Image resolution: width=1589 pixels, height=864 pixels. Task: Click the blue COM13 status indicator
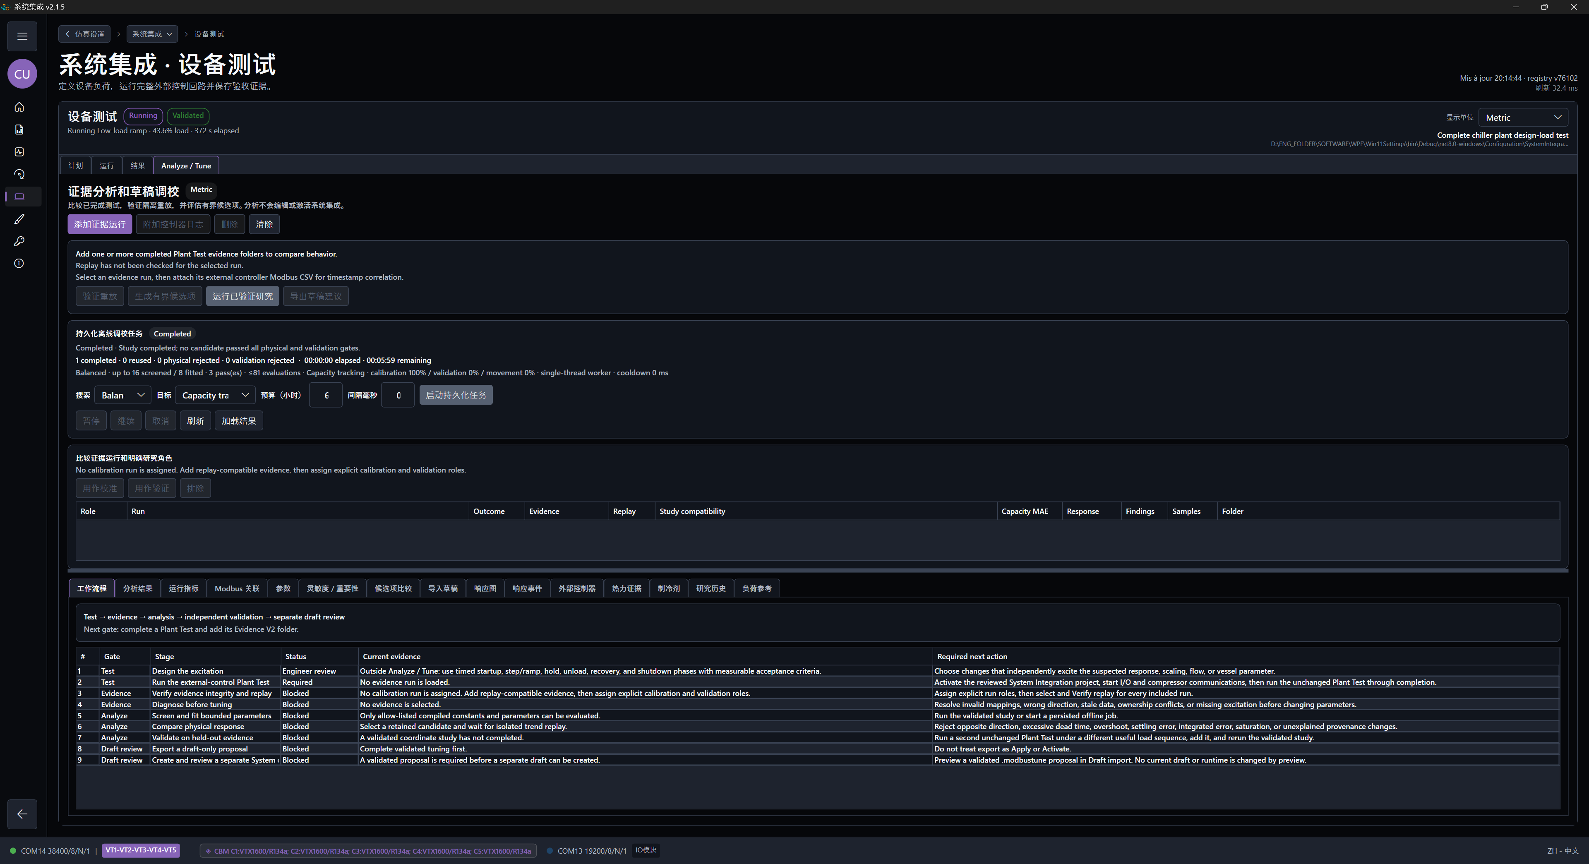click(550, 850)
